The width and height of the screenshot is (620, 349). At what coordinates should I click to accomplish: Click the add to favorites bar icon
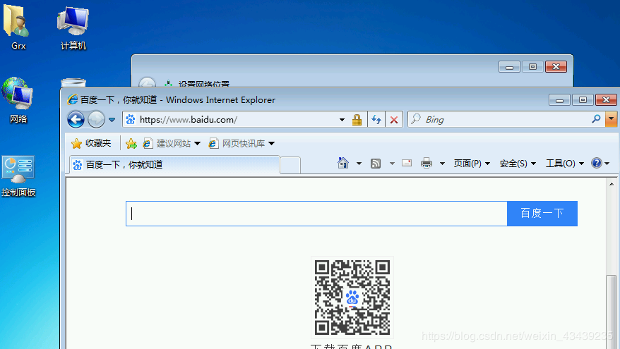click(131, 143)
